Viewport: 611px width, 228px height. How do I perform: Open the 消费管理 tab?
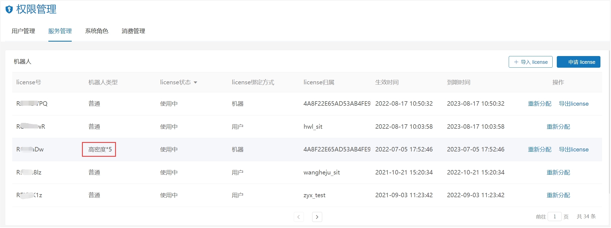click(133, 31)
